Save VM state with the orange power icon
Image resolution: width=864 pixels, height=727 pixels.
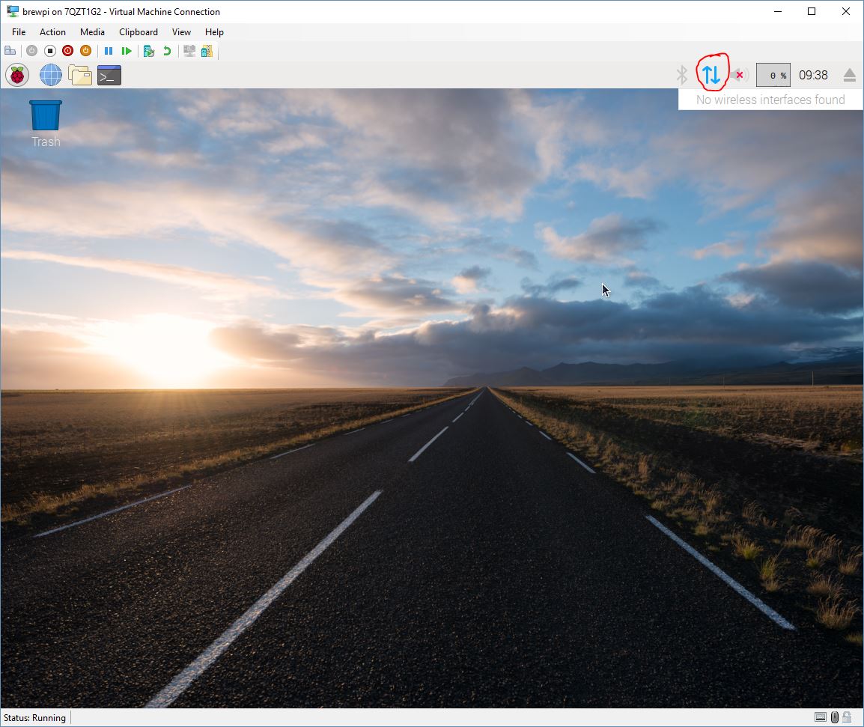85,51
